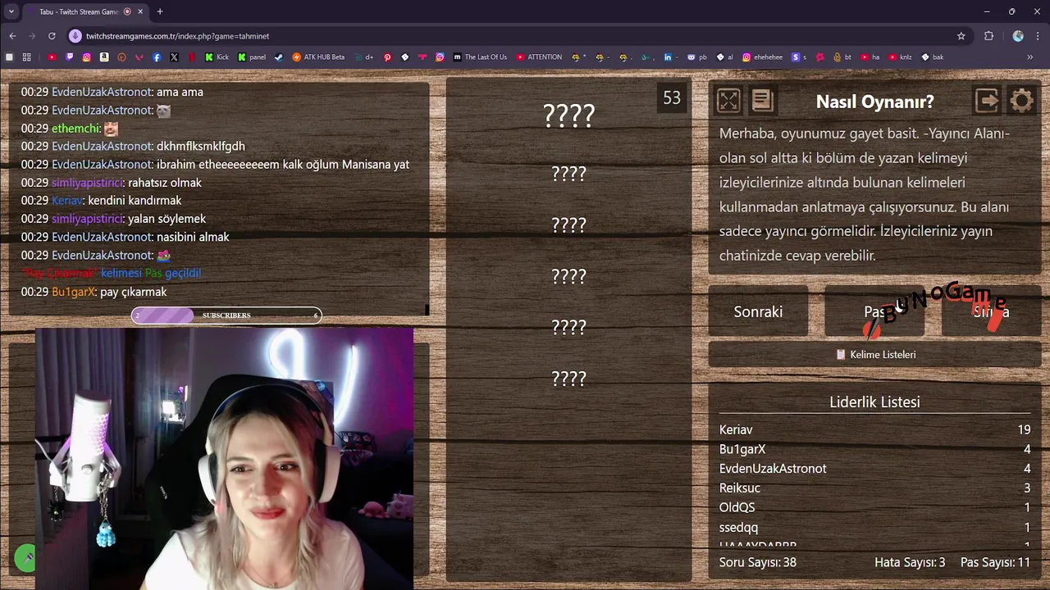
Task: Open the game settings gear icon
Action: (x=1021, y=101)
